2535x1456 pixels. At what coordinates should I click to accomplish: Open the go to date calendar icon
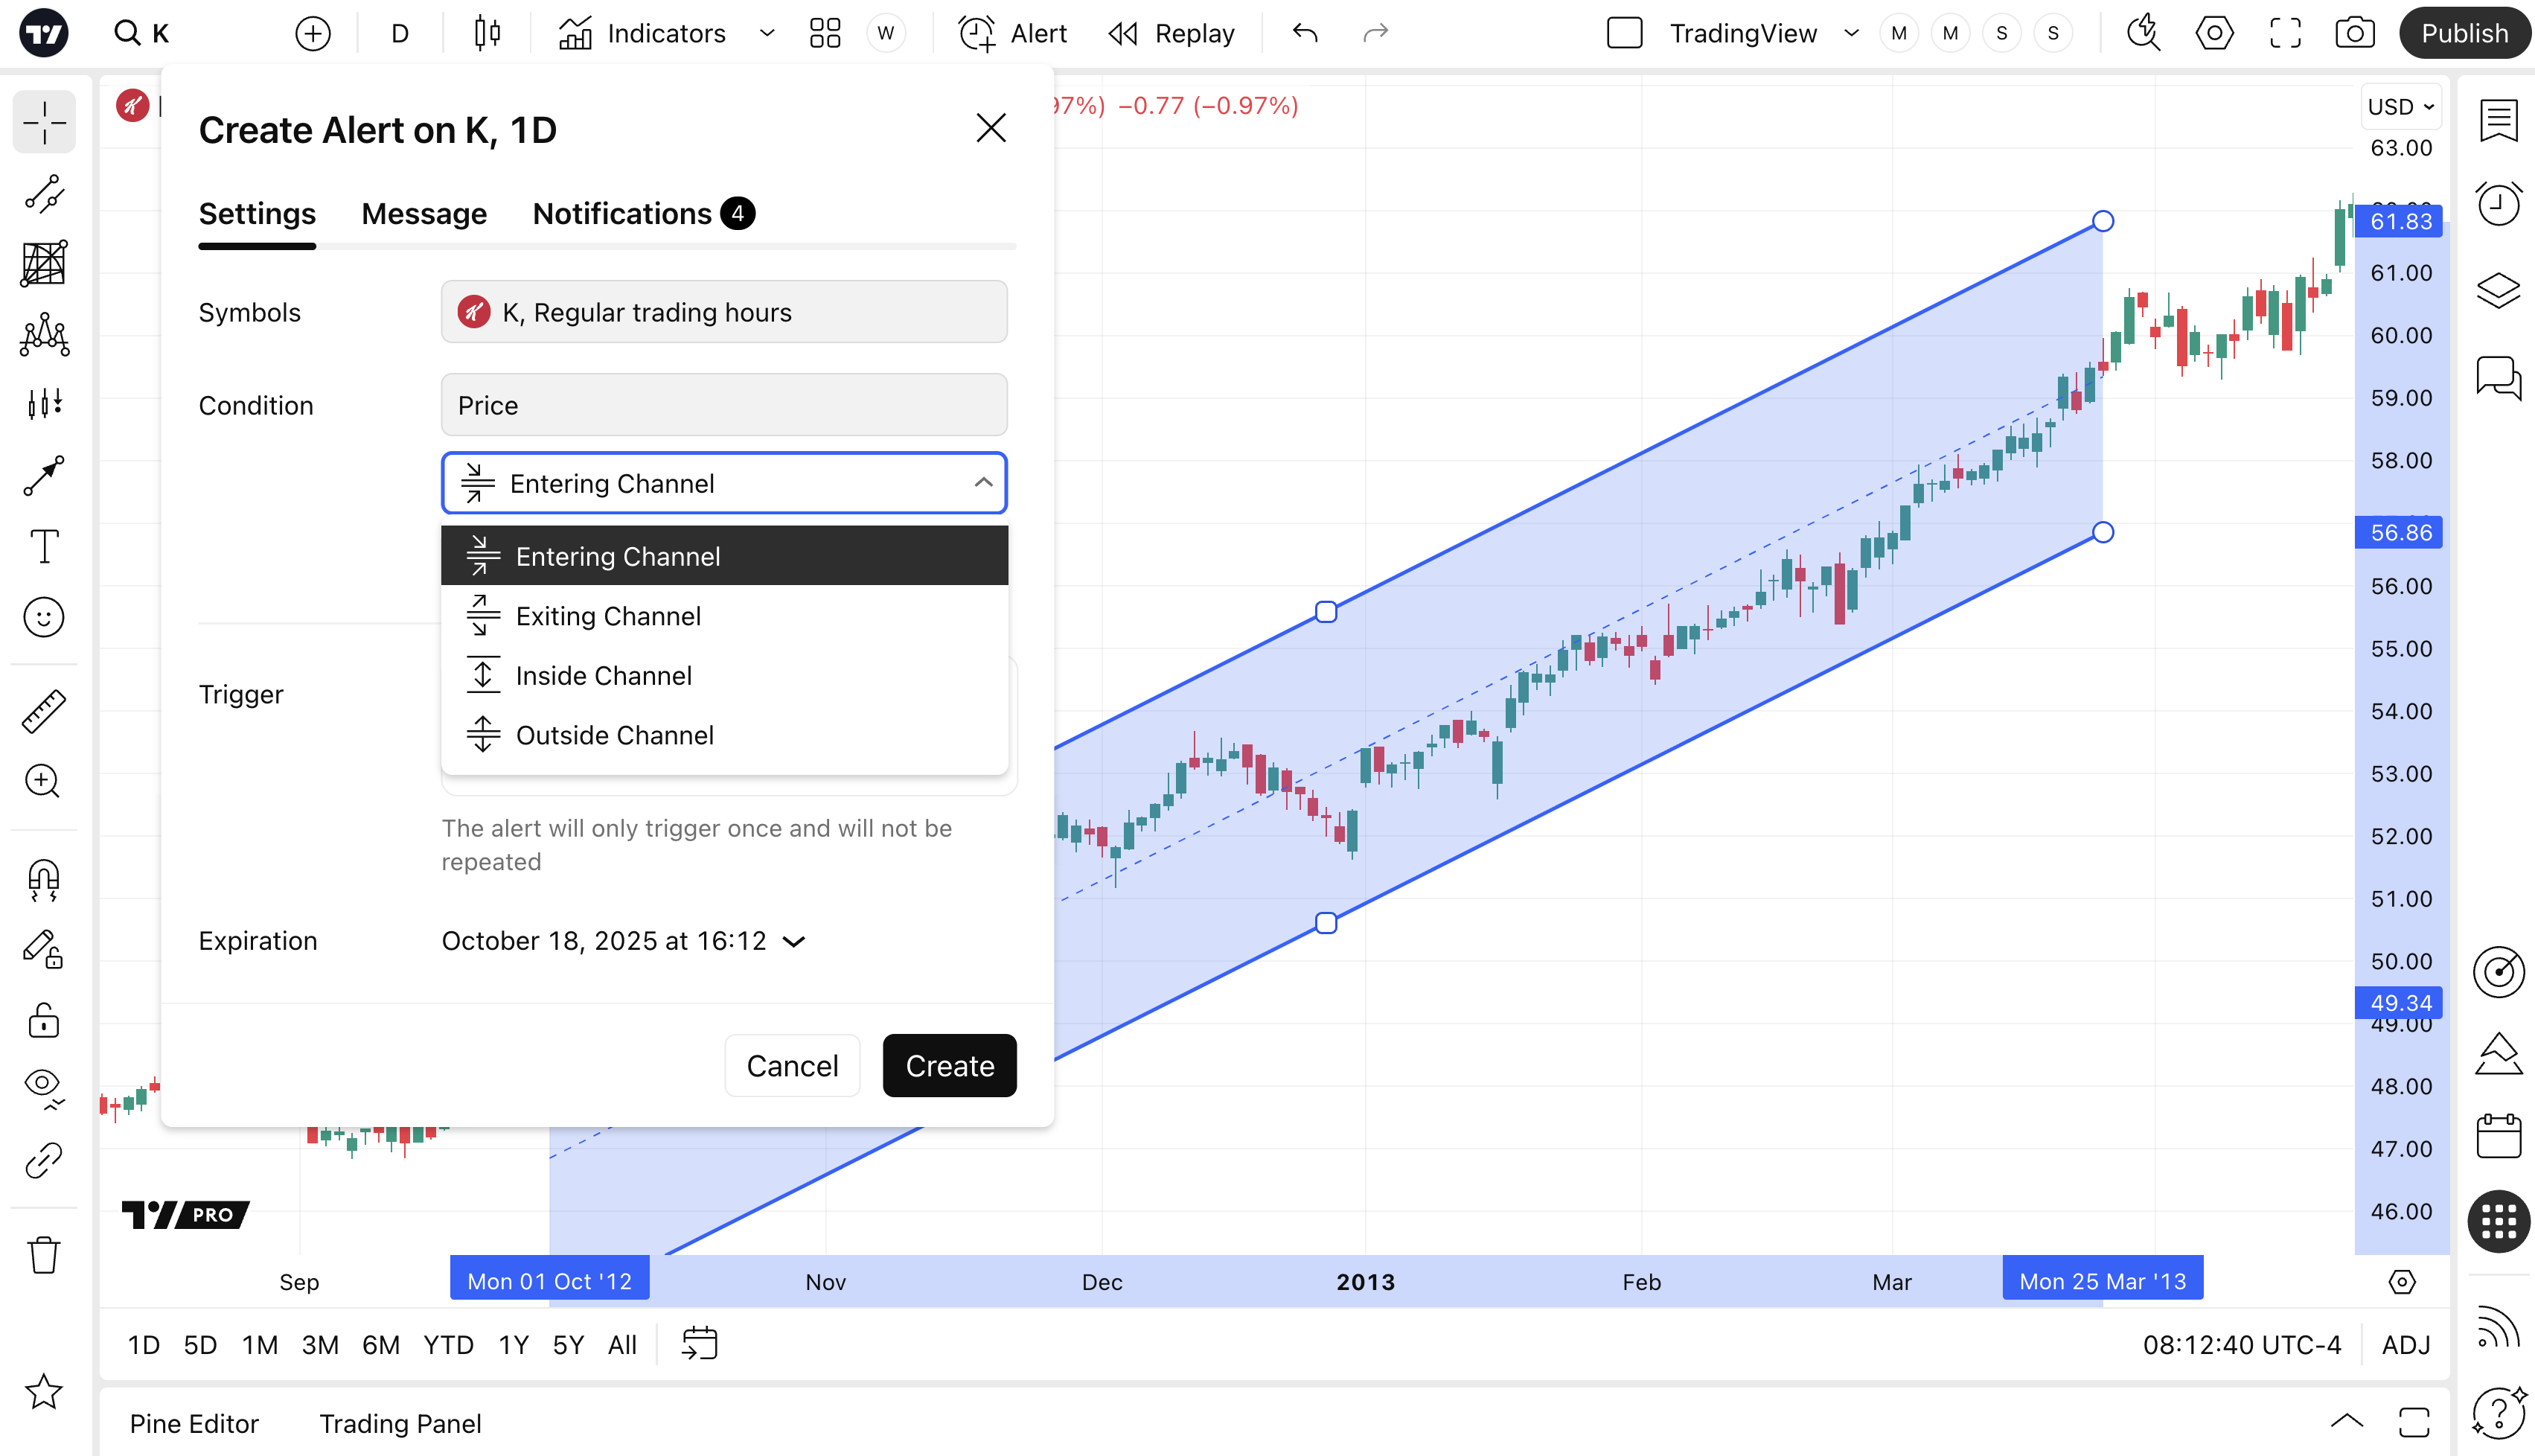click(700, 1344)
